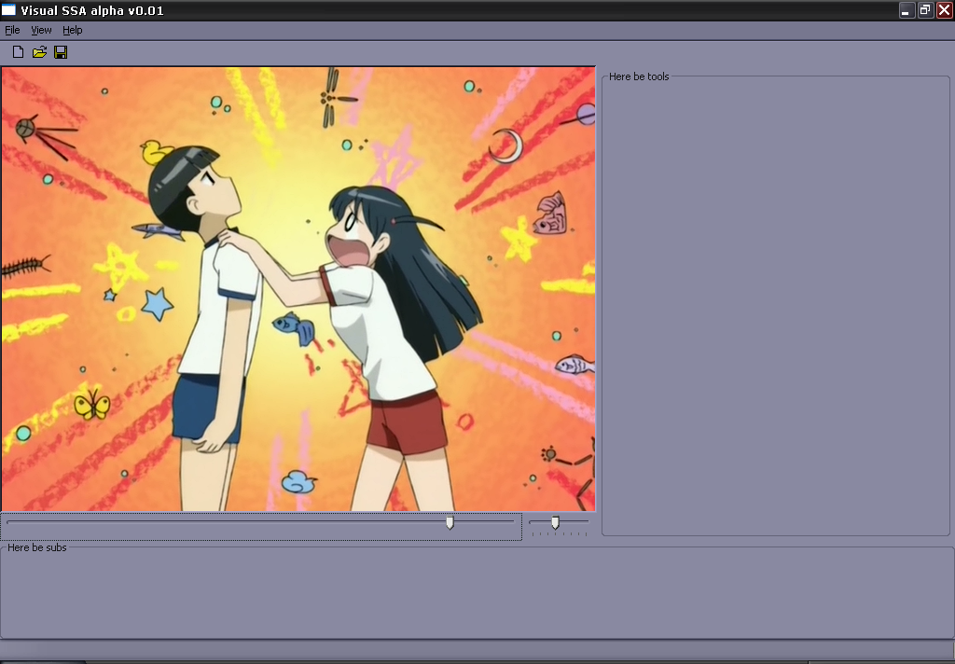Image resolution: width=955 pixels, height=664 pixels.
Task: Click the "Here be subs" group label
Action: coord(37,547)
